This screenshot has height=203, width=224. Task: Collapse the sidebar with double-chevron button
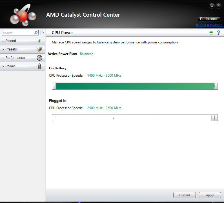click(43, 33)
